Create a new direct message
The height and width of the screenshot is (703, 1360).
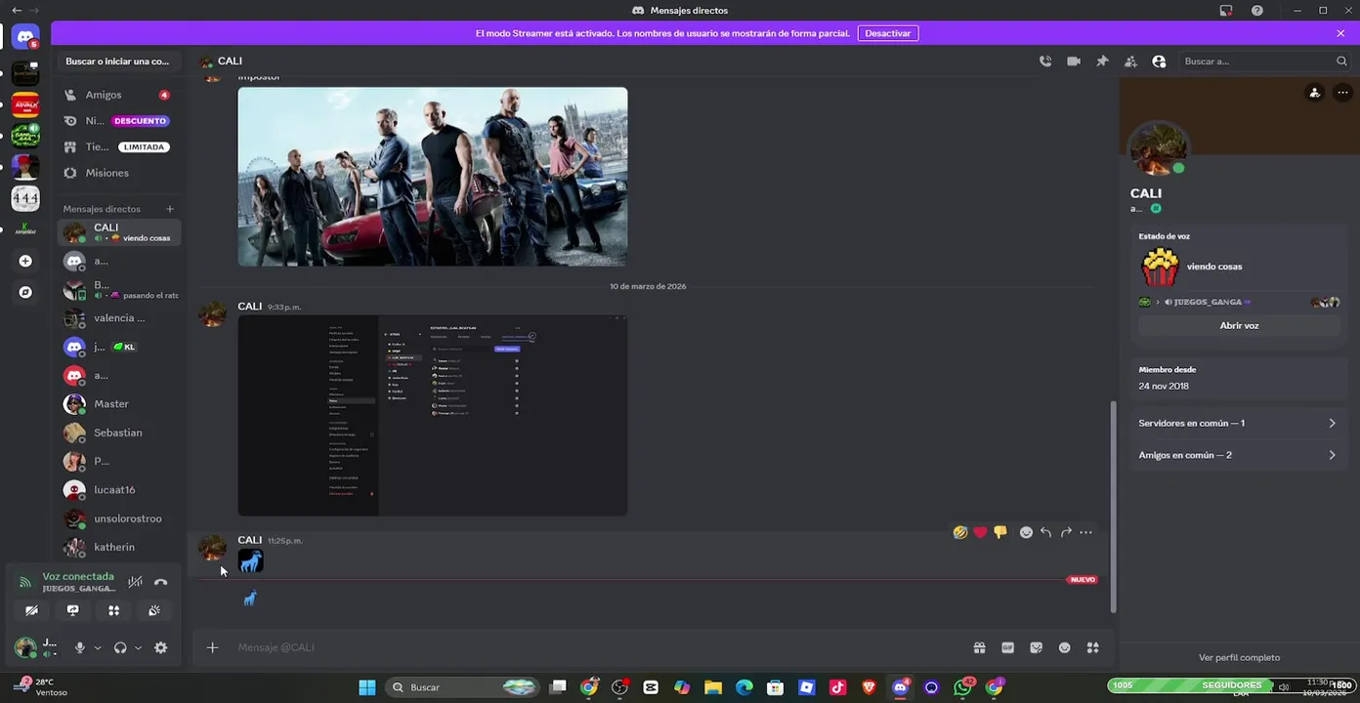point(170,209)
